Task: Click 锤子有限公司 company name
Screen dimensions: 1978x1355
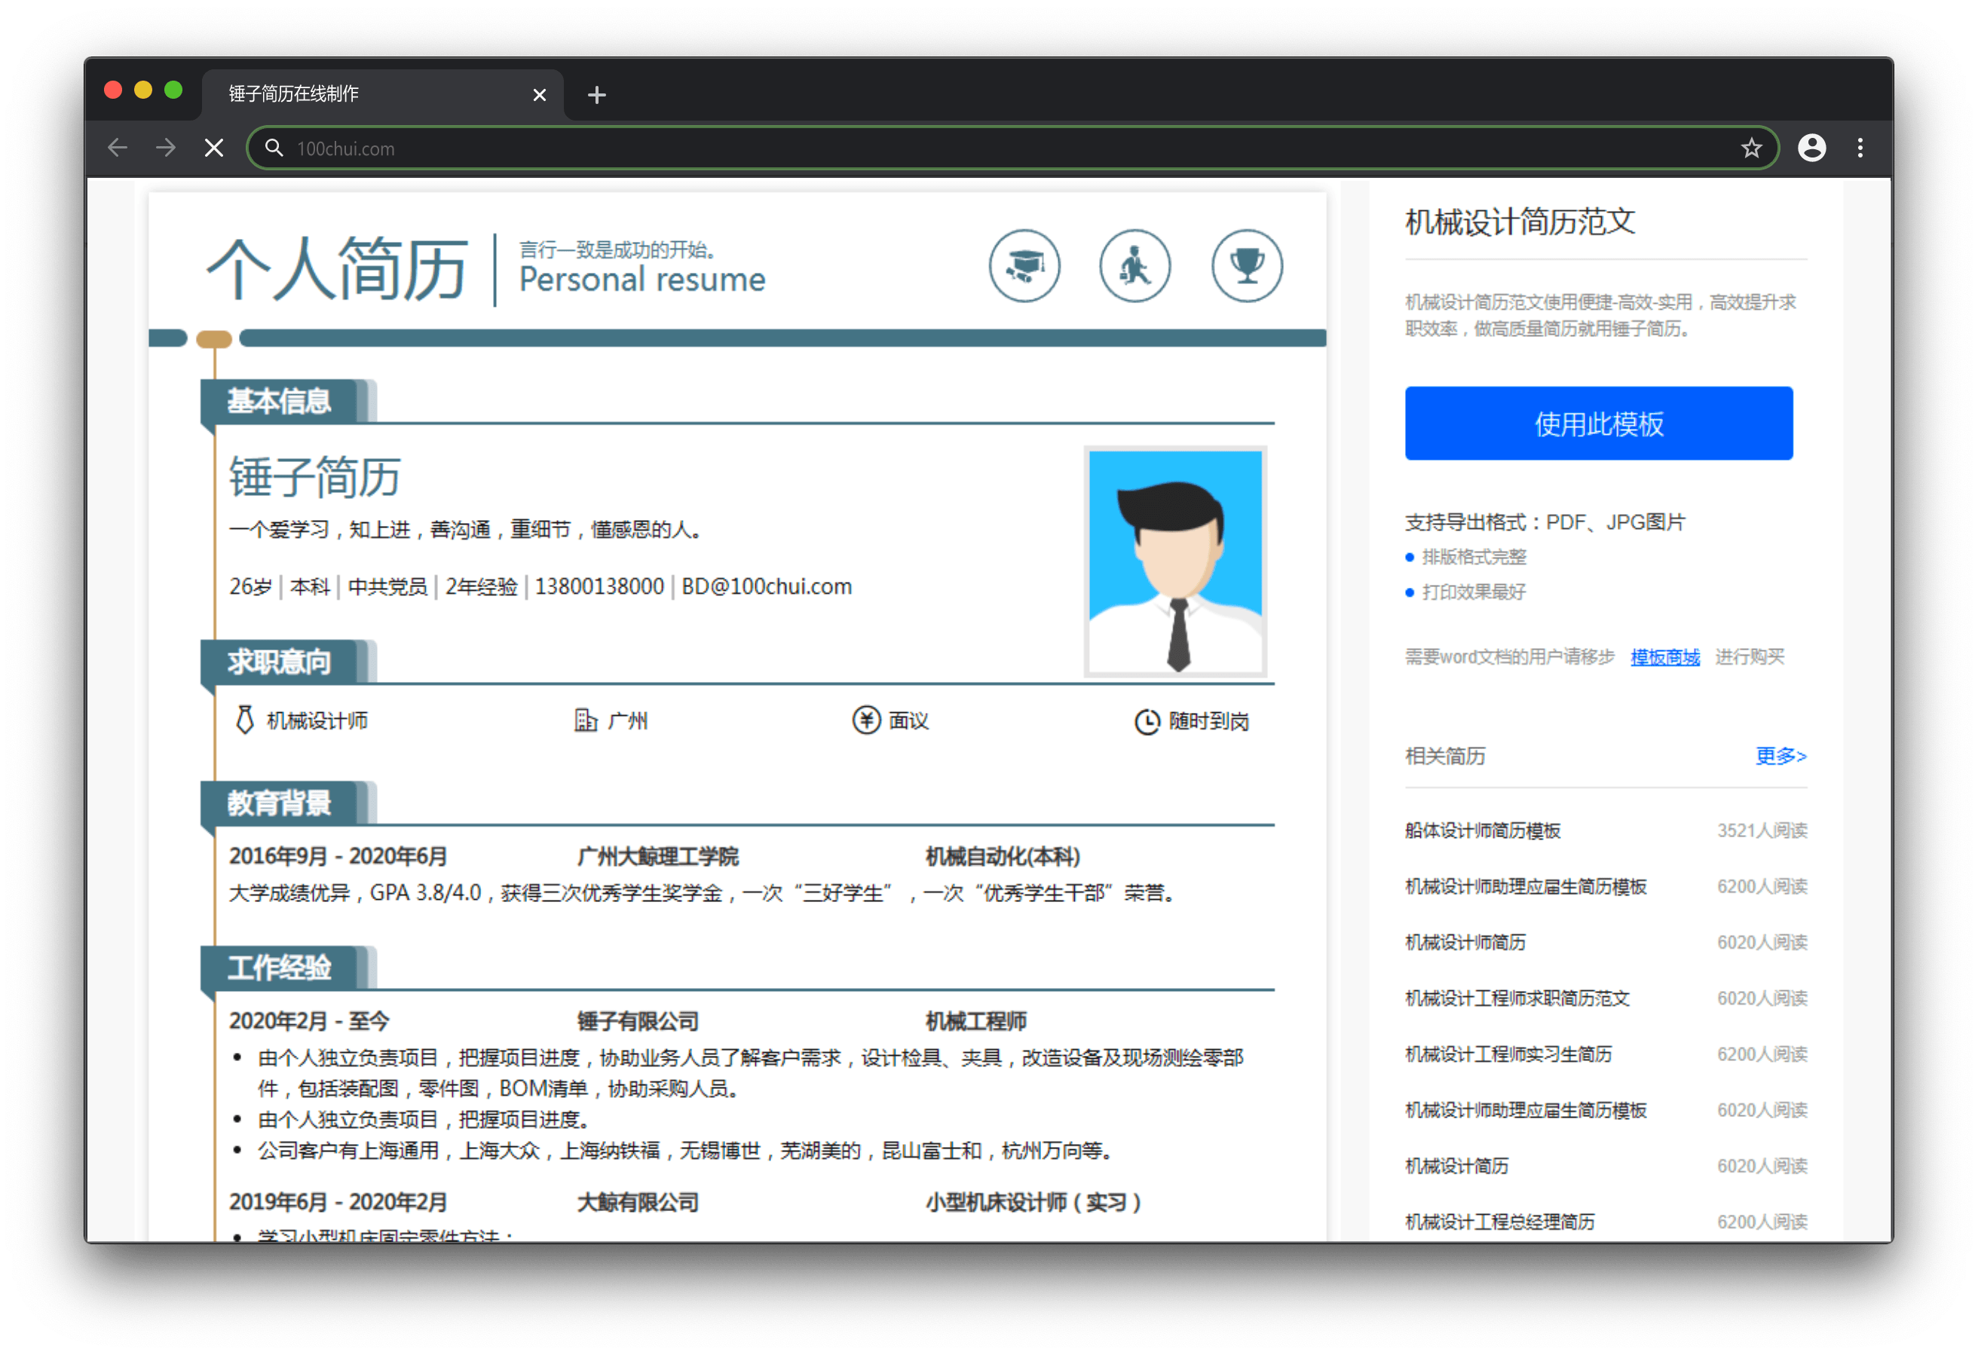Action: pos(638,1020)
